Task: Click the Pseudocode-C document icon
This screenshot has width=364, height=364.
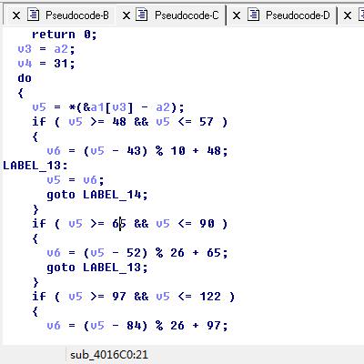Action: [142, 15]
